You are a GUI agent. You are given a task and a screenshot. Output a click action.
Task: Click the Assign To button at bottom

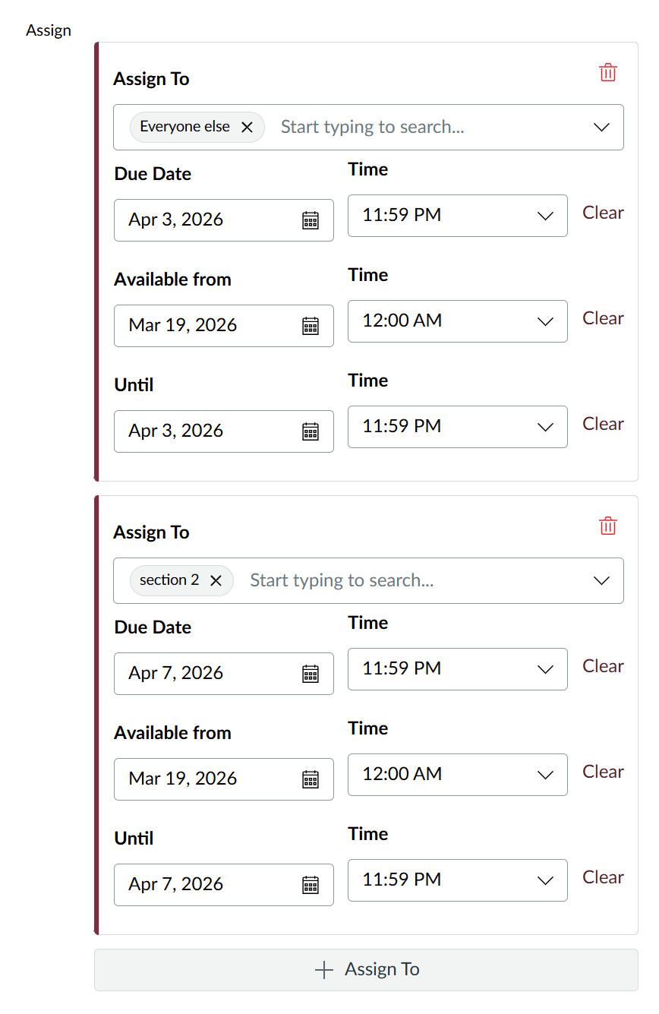click(367, 969)
